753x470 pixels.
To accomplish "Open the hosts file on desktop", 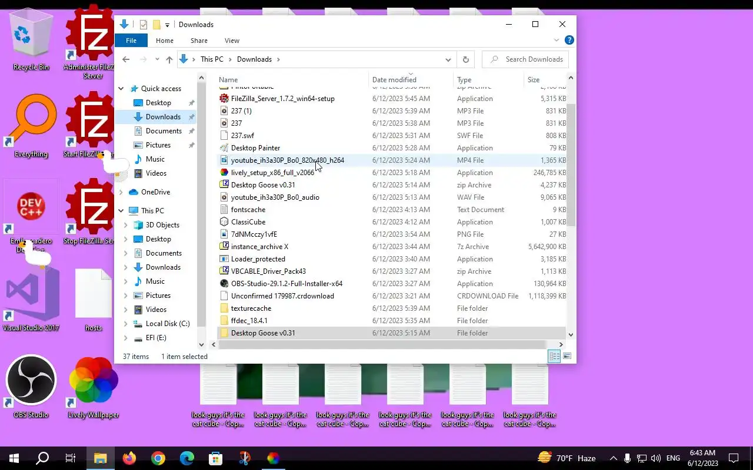I will click(x=94, y=299).
